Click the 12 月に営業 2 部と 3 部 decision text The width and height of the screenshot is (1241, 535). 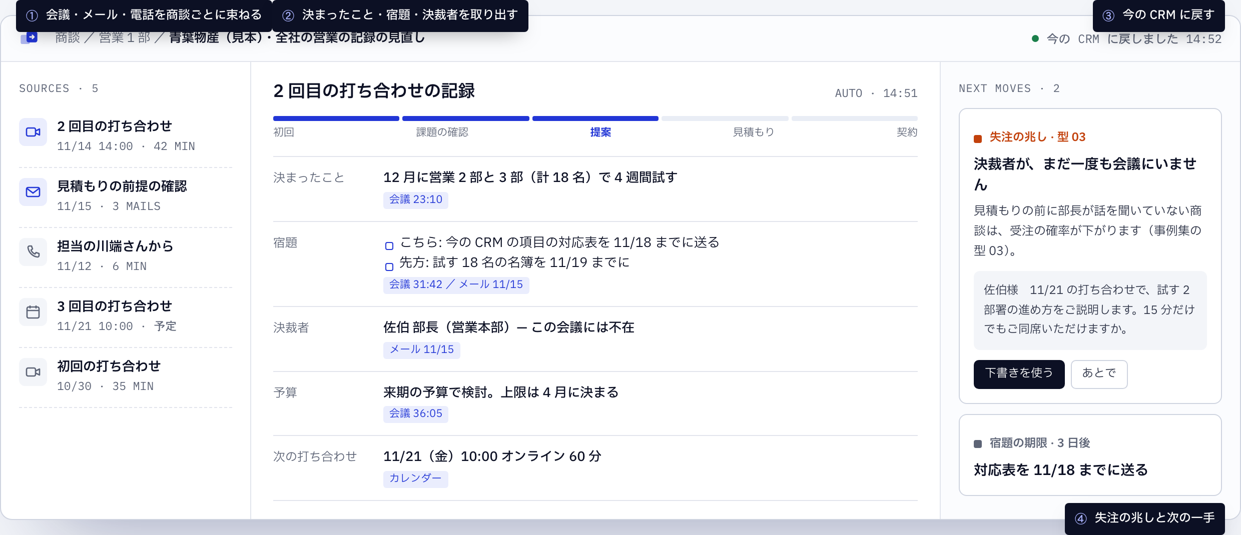(x=530, y=177)
